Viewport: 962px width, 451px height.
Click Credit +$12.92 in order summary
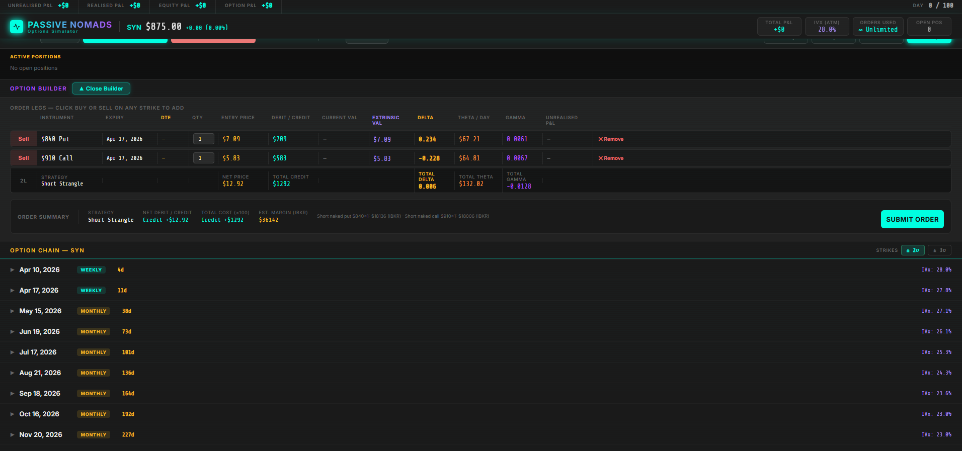(166, 220)
